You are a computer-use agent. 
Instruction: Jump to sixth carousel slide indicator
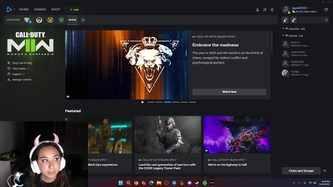tap(193, 102)
